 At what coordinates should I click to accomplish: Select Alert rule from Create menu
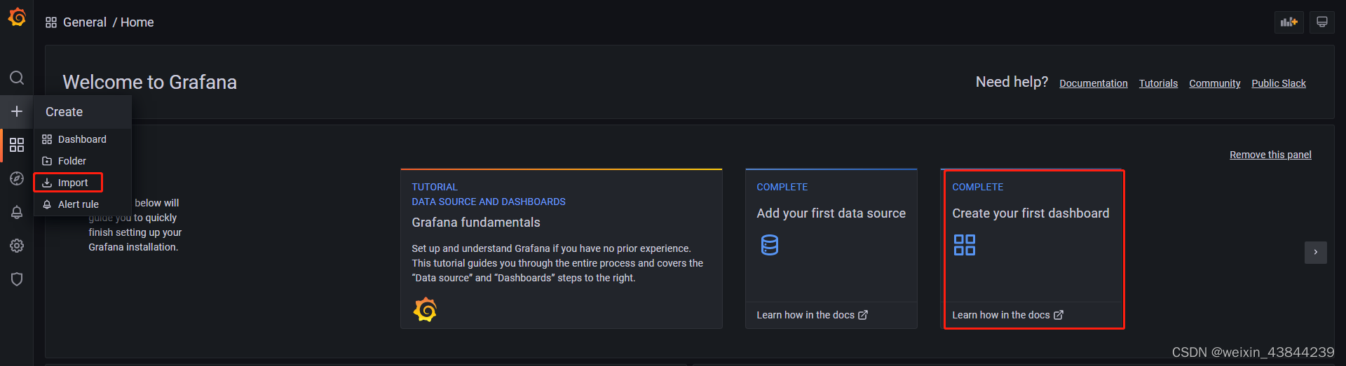click(x=78, y=204)
